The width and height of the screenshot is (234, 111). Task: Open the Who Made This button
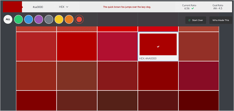pyautogui.click(x=221, y=20)
